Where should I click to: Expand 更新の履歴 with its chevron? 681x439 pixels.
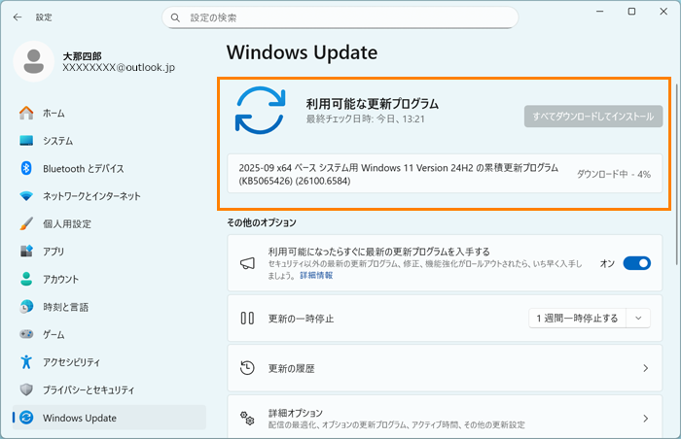[646, 368]
